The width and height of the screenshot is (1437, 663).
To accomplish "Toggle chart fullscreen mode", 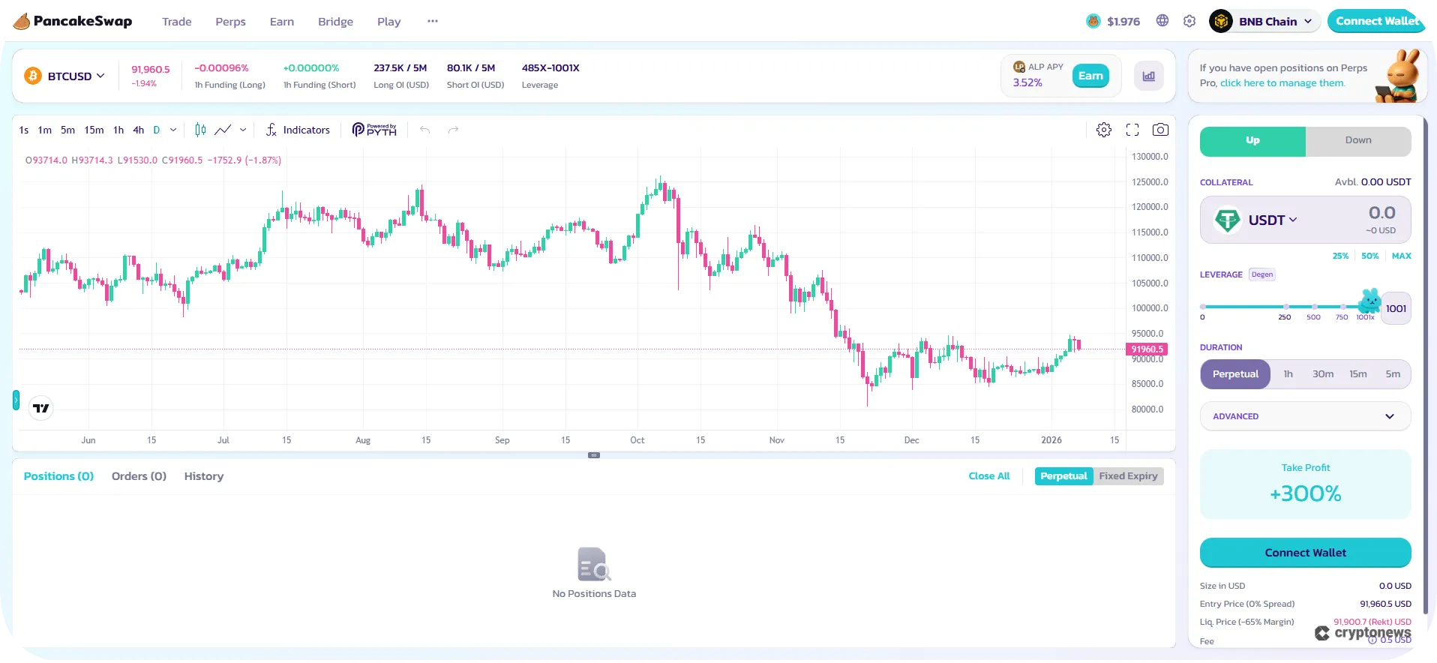I will click(1132, 130).
